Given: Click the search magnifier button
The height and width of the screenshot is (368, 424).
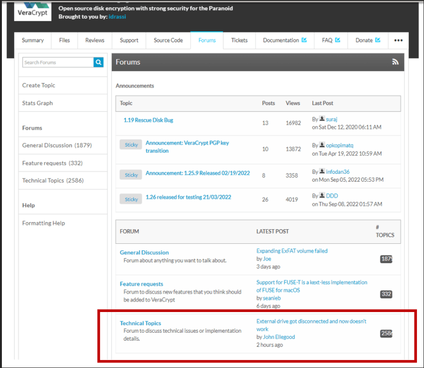Looking at the screenshot, I should tap(98, 62).
